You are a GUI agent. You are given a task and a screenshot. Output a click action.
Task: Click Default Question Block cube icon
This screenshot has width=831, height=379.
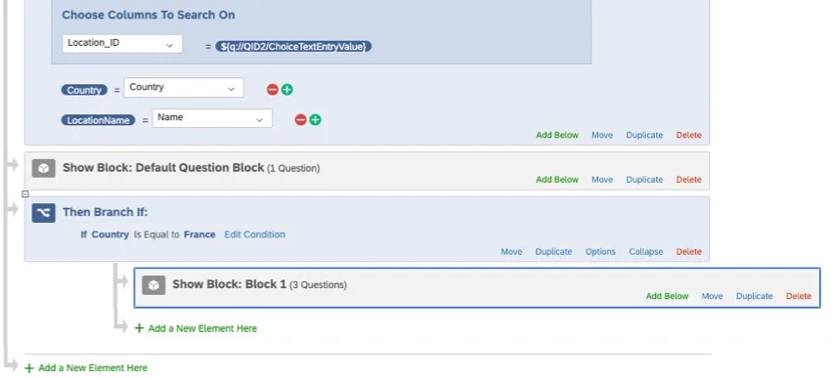click(43, 168)
